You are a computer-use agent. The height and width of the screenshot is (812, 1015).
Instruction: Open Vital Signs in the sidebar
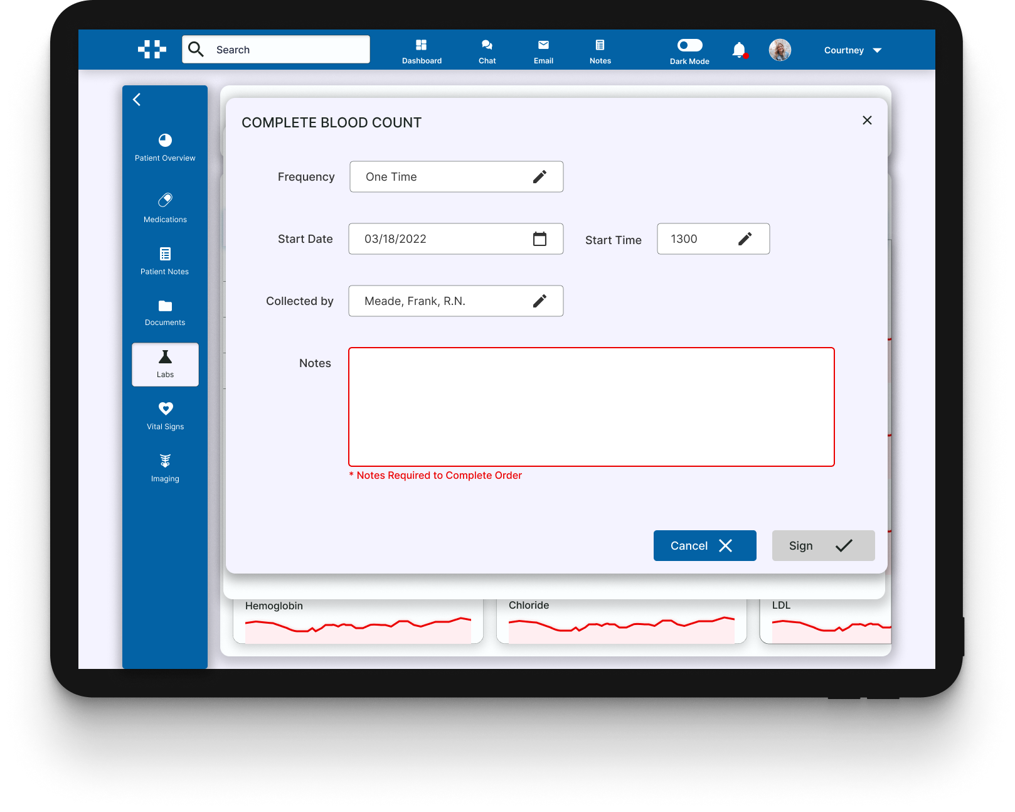[x=165, y=416]
